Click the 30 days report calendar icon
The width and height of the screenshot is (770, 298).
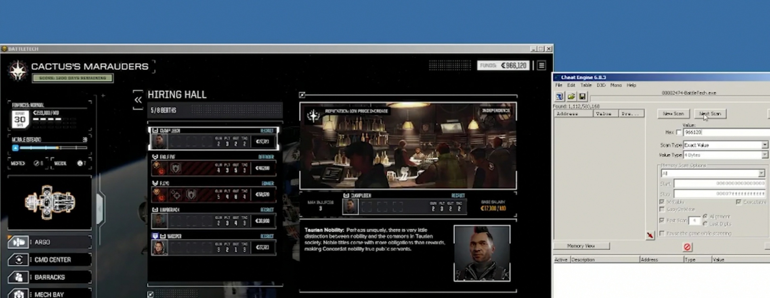(20, 119)
